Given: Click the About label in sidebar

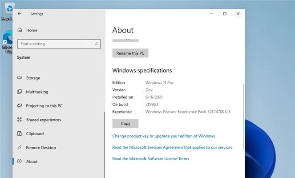Looking at the screenshot, I should pyautogui.click(x=32, y=162).
